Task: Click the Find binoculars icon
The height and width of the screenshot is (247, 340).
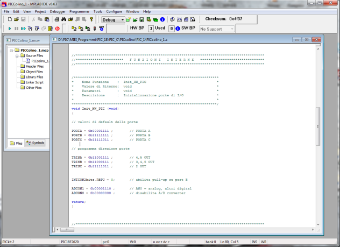Action: pyautogui.click(x=63, y=19)
